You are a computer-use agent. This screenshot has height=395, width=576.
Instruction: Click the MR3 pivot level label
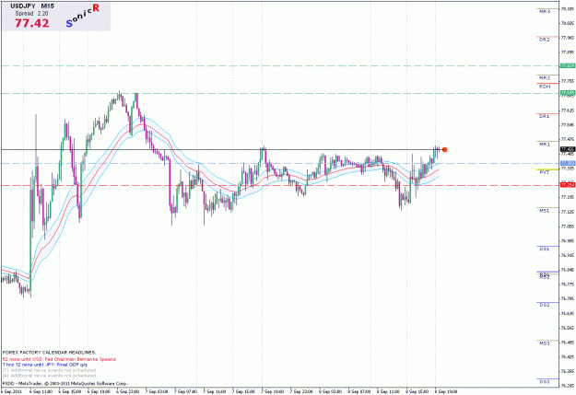545,12
